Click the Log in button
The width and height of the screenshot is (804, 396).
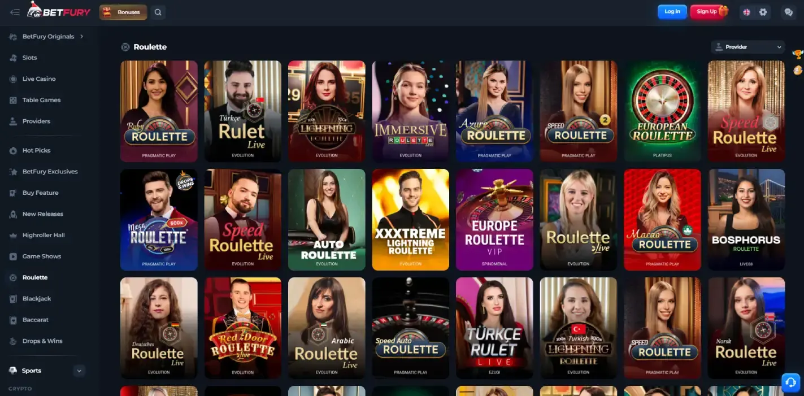(x=672, y=12)
